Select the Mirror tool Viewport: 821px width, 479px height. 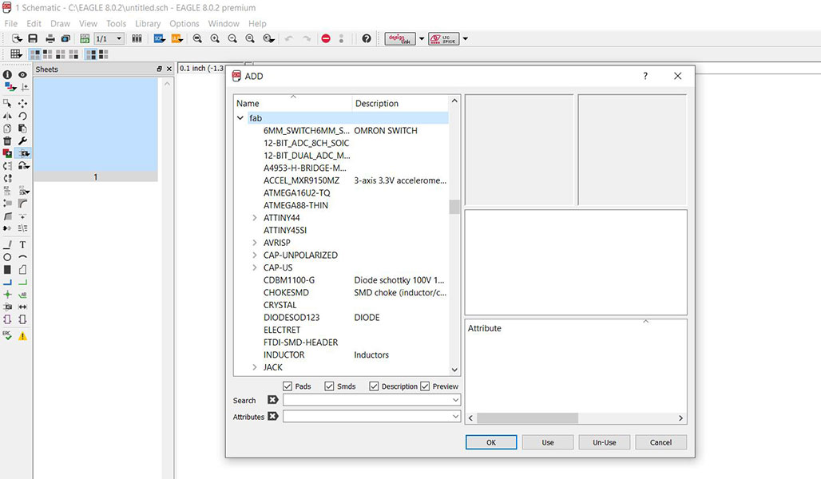[7, 117]
